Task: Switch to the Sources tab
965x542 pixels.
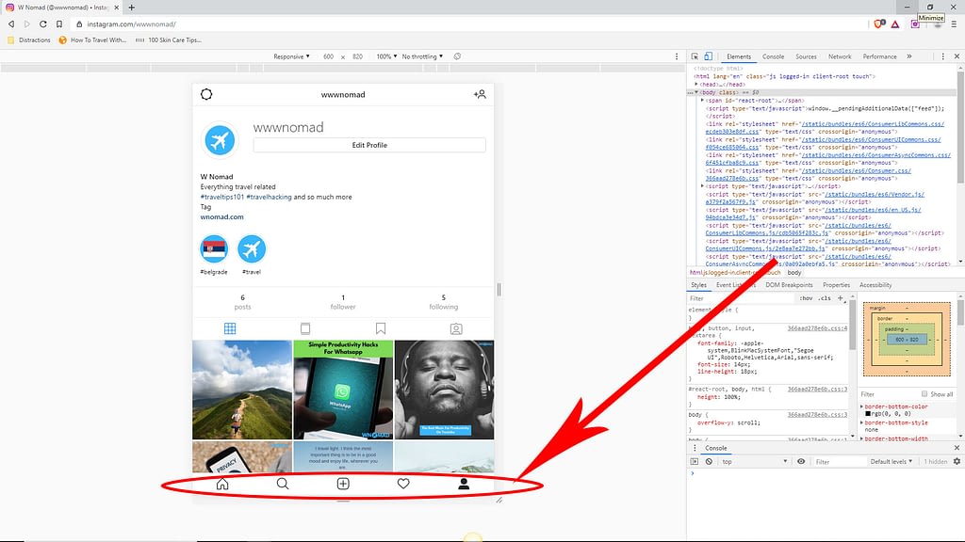Action: [806, 56]
